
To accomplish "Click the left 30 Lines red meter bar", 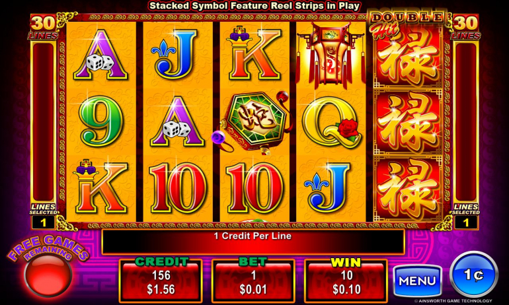I will [43, 121].
